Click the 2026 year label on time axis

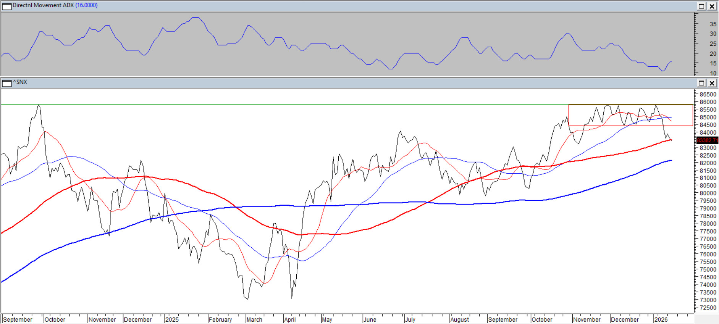(661, 319)
